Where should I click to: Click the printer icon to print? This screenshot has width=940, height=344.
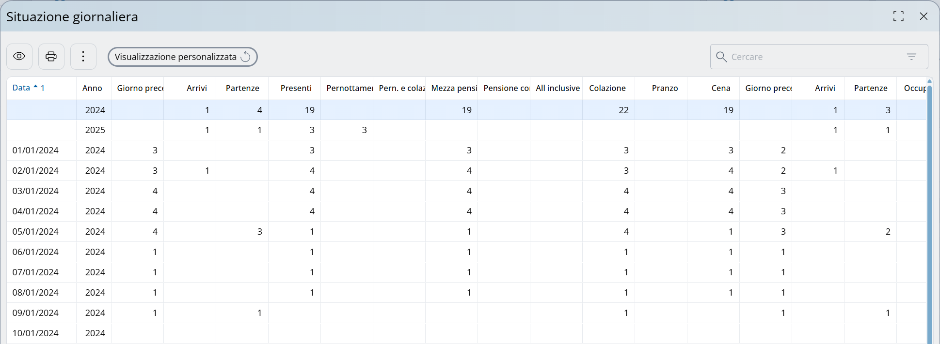(x=51, y=57)
